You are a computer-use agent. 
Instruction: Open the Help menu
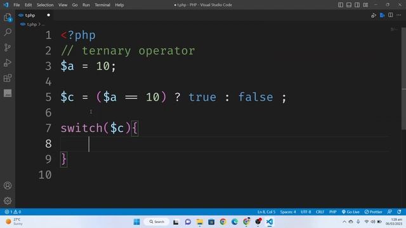pos(119,5)
